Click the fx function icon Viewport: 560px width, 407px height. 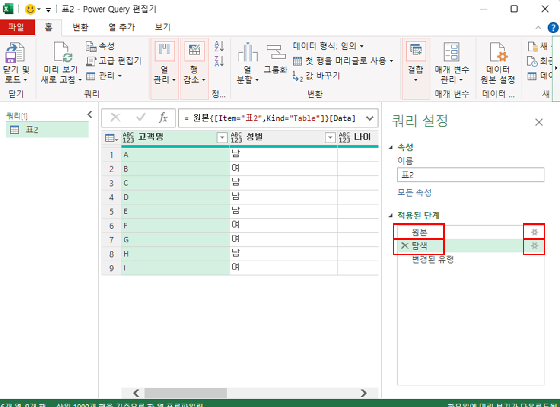163,118
